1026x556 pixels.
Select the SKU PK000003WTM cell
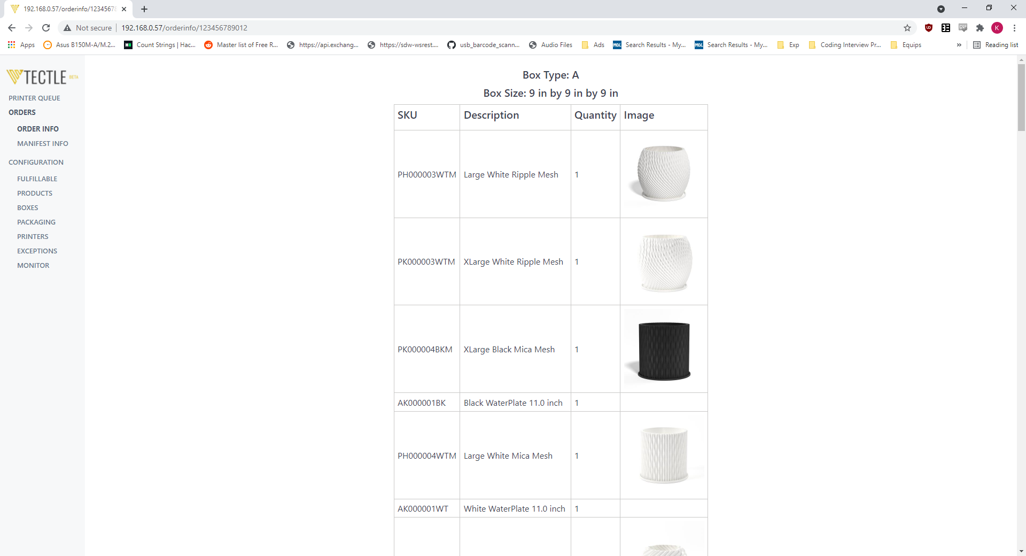coord(427,262)
